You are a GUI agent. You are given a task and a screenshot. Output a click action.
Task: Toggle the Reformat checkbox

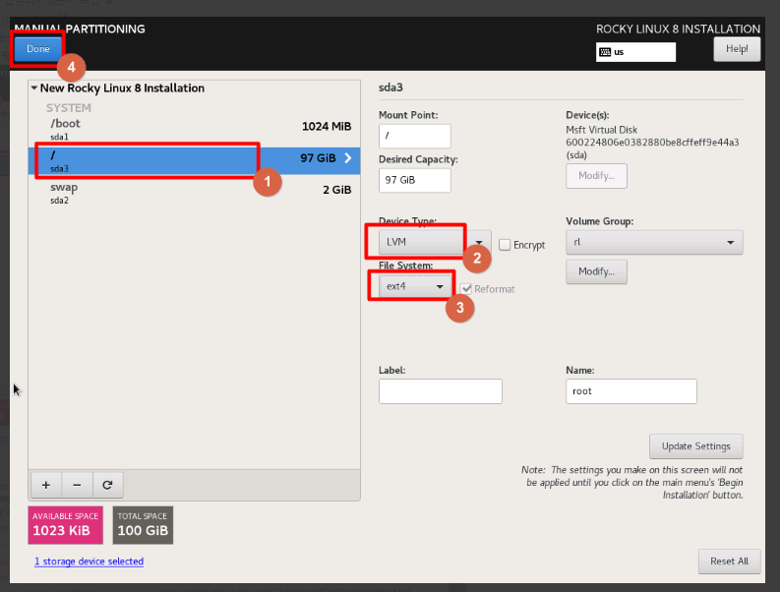465,289
